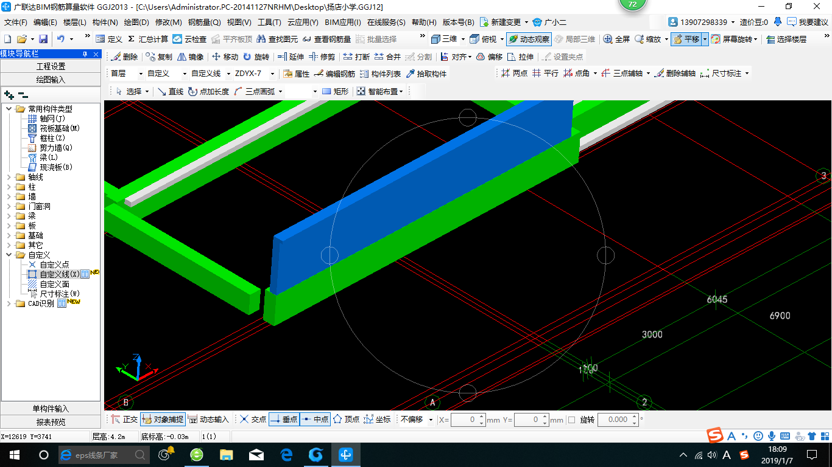The image size is (832, 467).
Task: Run 汇总计算 summary calculation
Action: coord(148,39)
